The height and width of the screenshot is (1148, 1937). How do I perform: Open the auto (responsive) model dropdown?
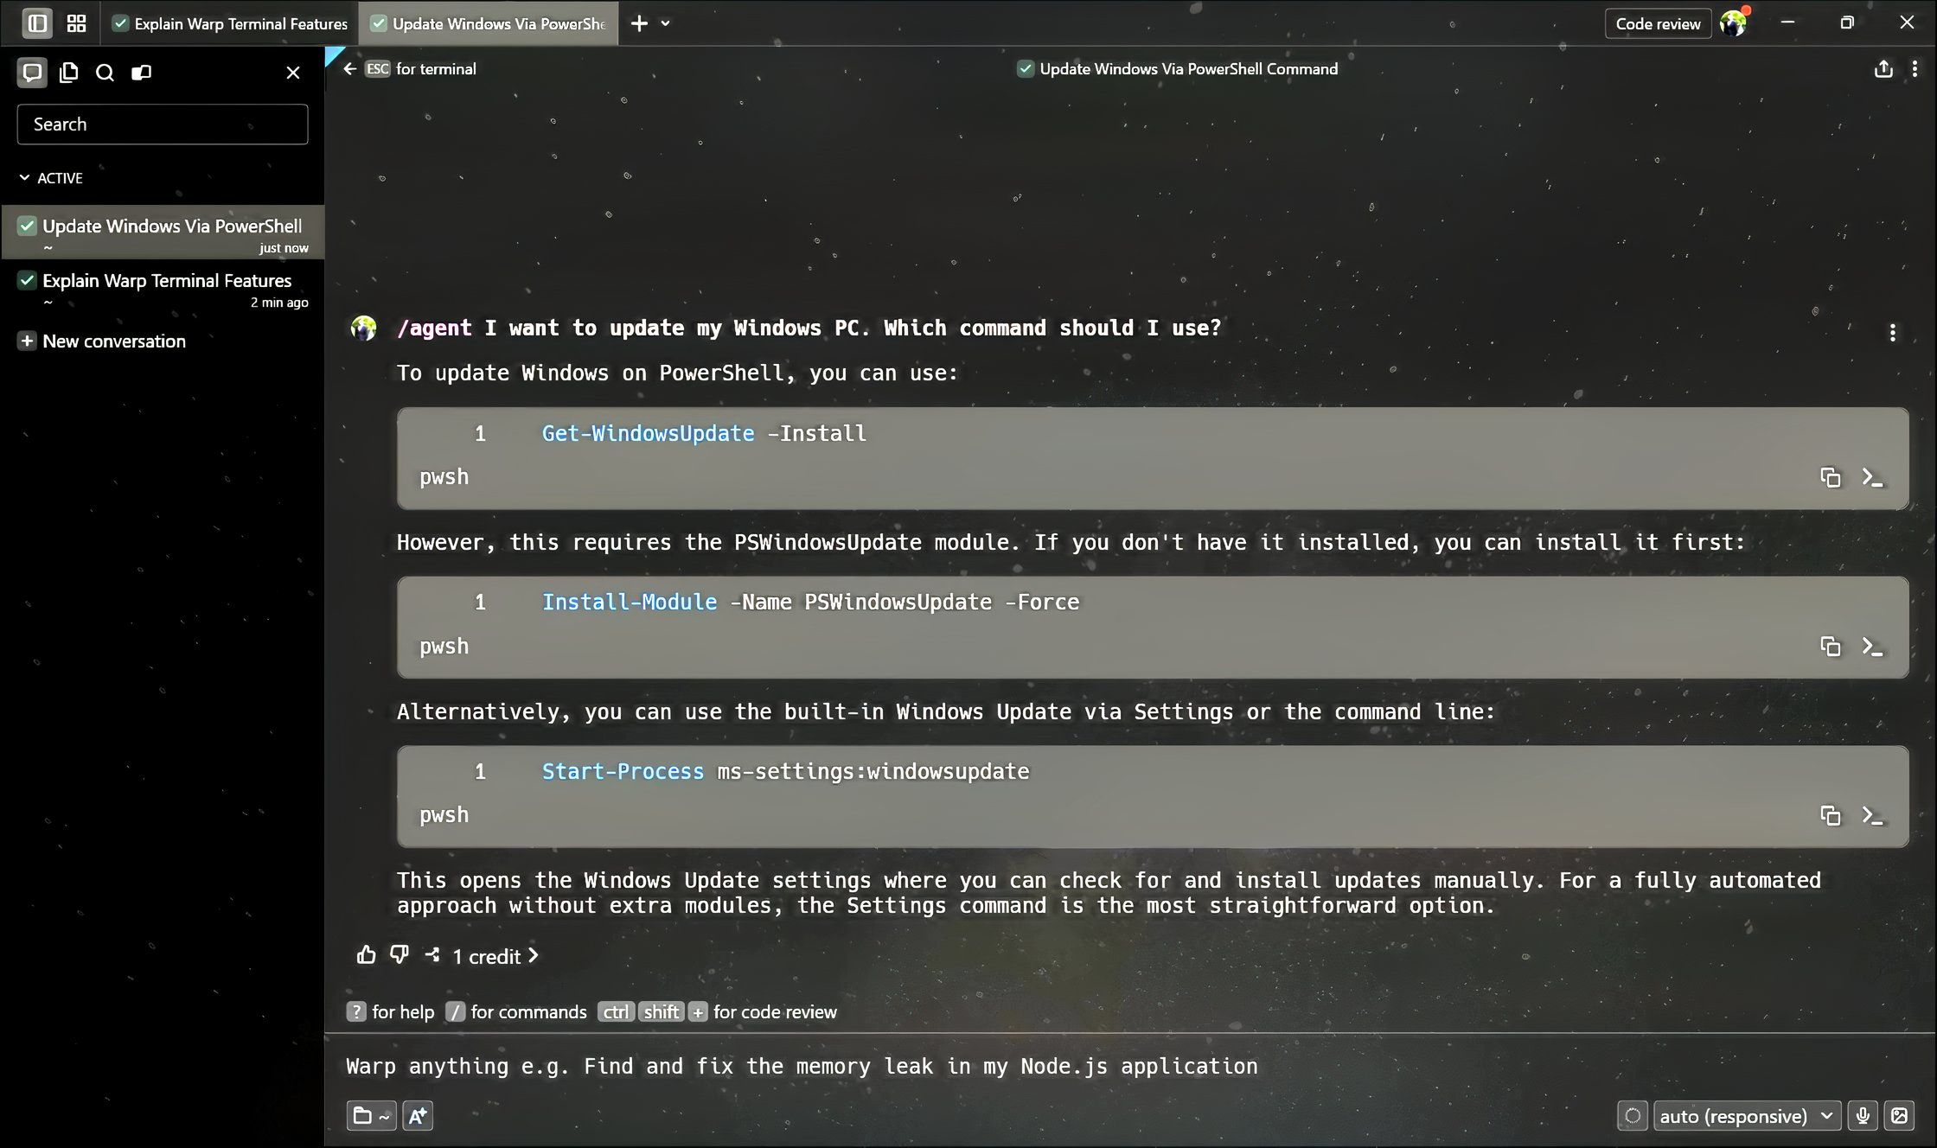1747,1116
